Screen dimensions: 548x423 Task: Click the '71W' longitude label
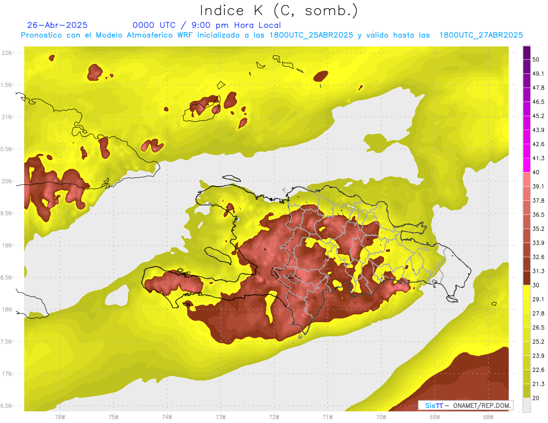pos(327,418)
